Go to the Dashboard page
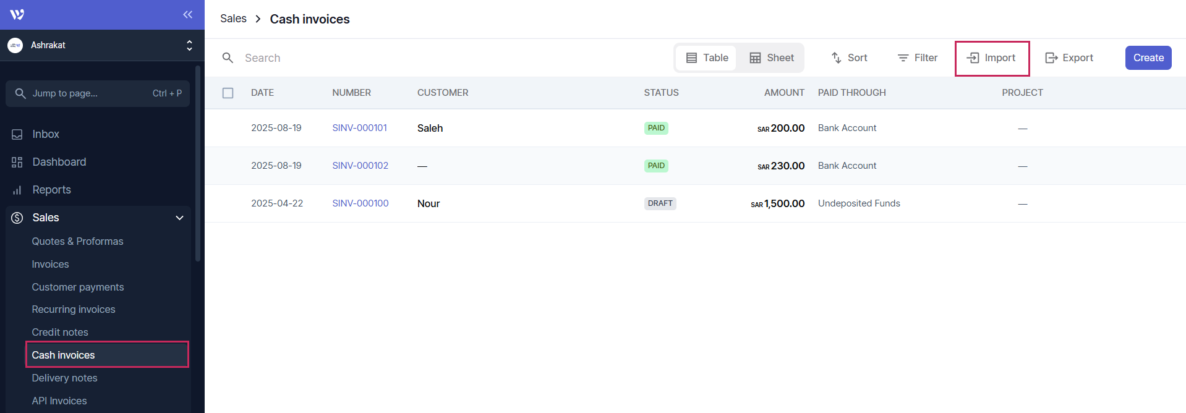The width and height of the screenshot is (1186, 413). pos(59,162)
